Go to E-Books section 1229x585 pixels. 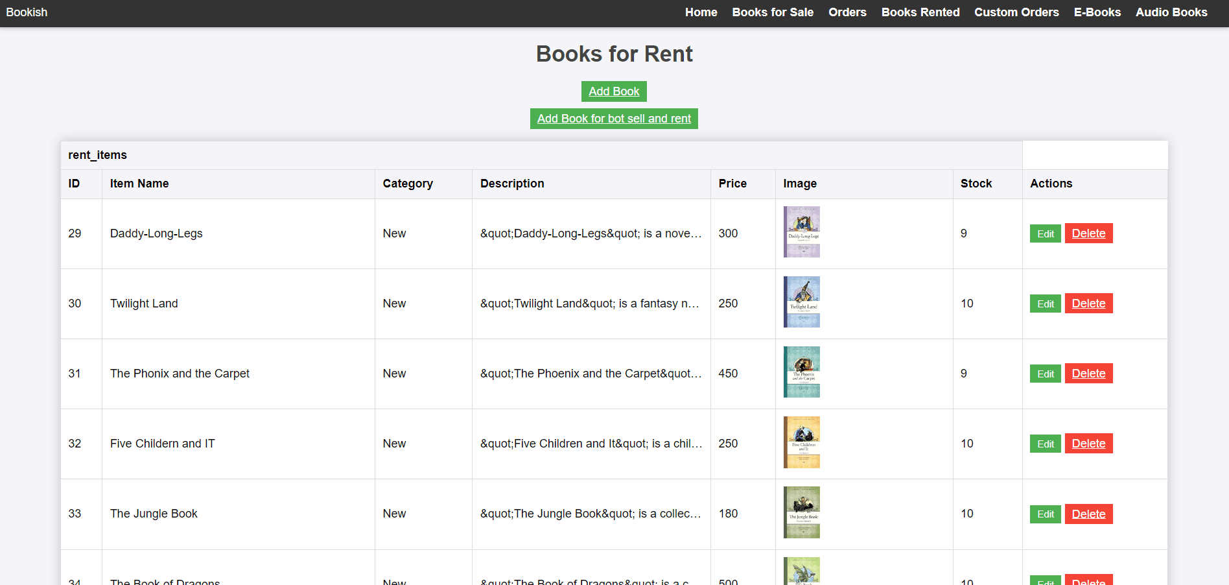(1097, 12)
